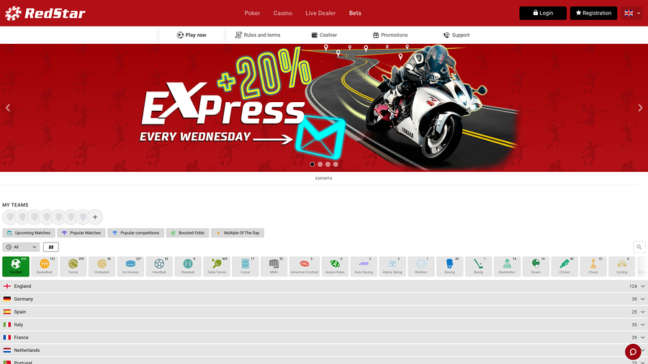
Task: Switch to the Support tab
Action: 456,35
